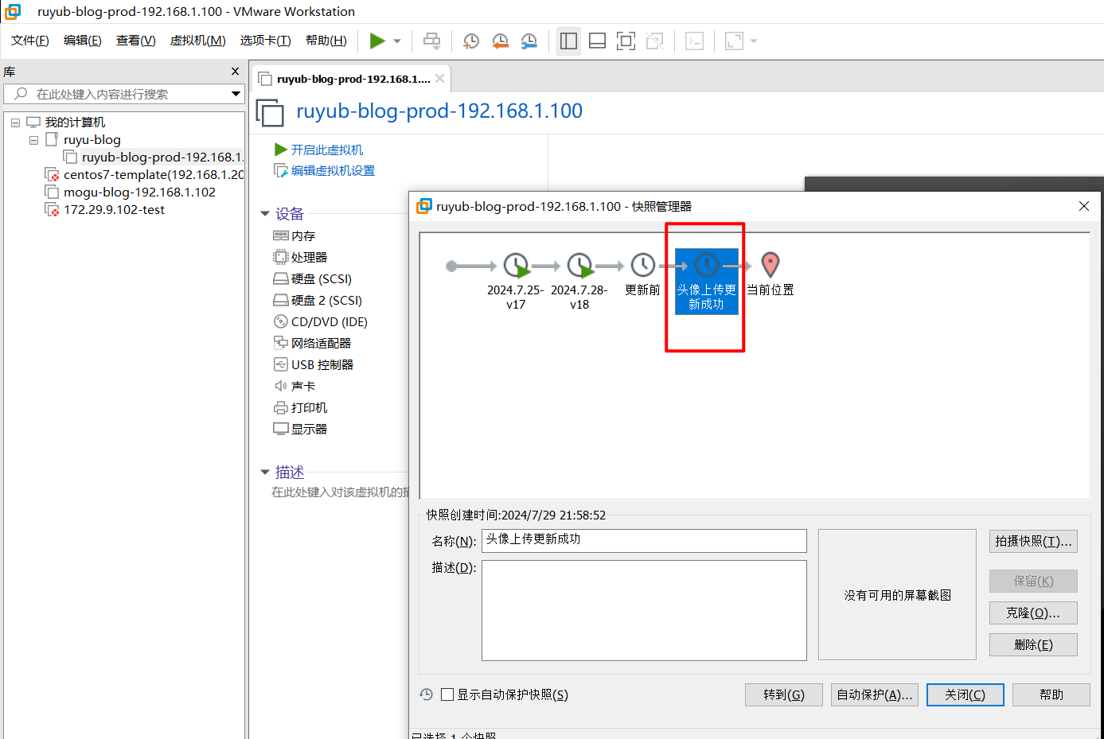Close the ruyub-blog-prod tab
The image size is (1104, 739).
click(x=439, y=79)
